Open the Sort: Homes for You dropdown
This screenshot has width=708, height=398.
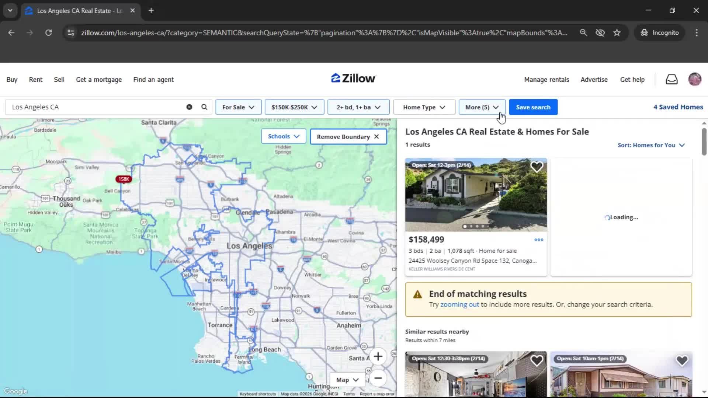click(x=650, y=145)
